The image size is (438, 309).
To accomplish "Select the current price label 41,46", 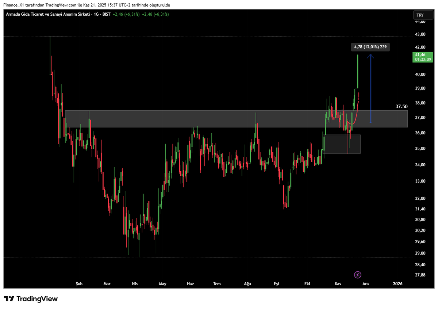I will pyautogui.click(x=420, y=55).
